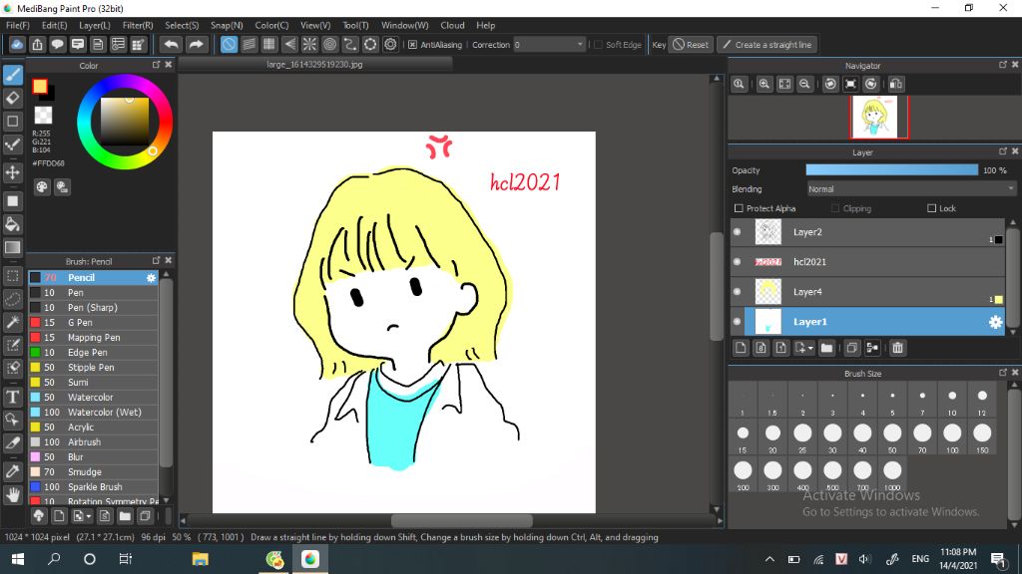The height and width of the screenshot is (574, 1022).
Task: Zoom in using Navigator magnifier plus
Action: [x=764, y=84]
